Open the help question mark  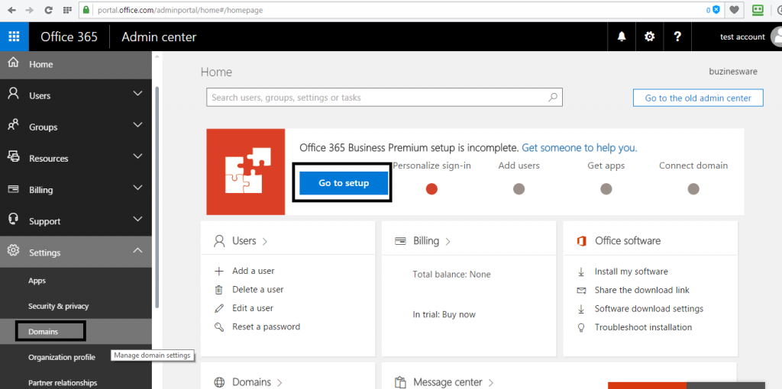click(x=677, y=37)
